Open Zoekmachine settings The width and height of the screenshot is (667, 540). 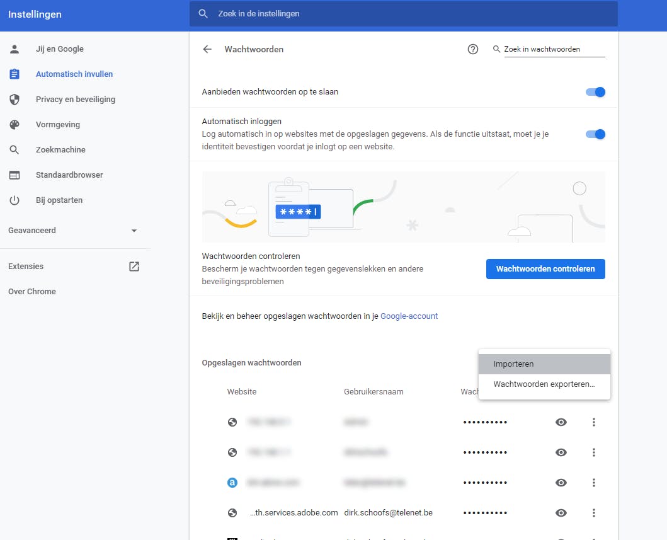click(x=60, y=150)
